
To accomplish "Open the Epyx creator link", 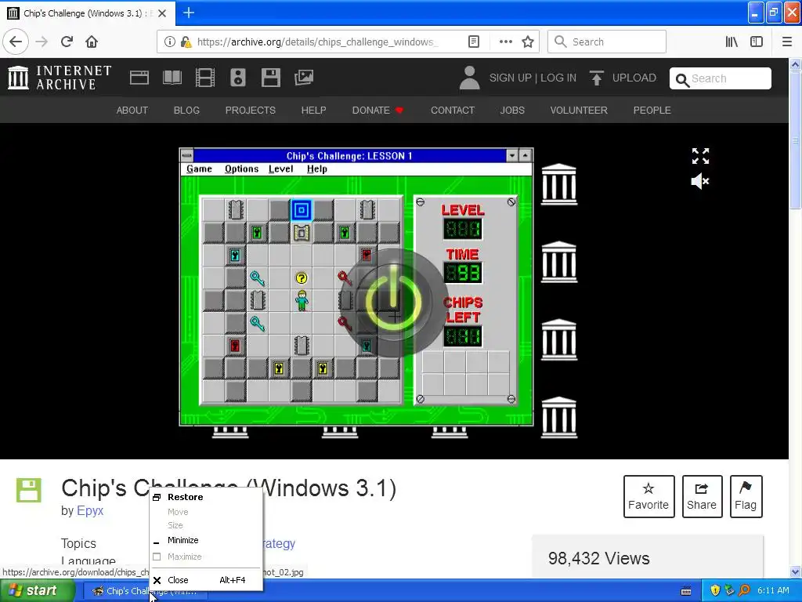I will [90, 510].
